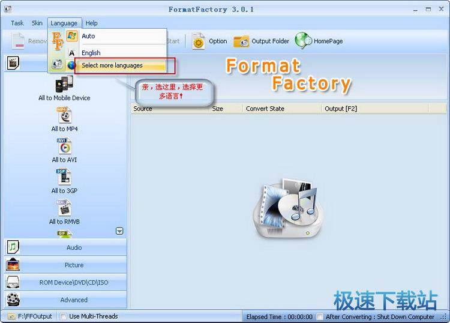
Task: Minimize the FormatFactory window
Action: click(x=415, y=10)
